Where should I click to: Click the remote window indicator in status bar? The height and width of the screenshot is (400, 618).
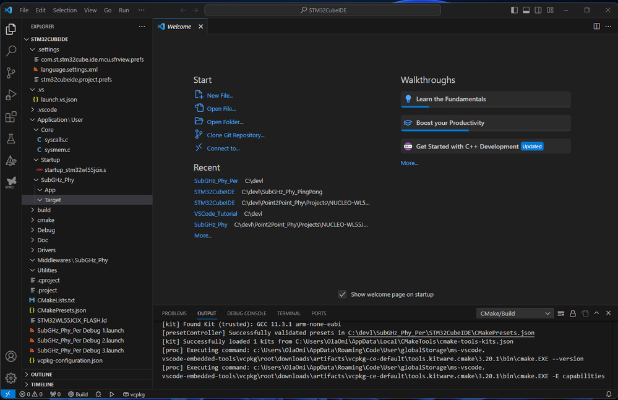[7, 394]
